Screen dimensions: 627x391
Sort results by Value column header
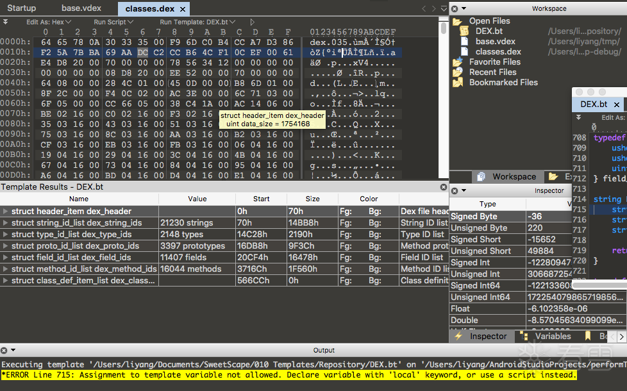point(197,199)
